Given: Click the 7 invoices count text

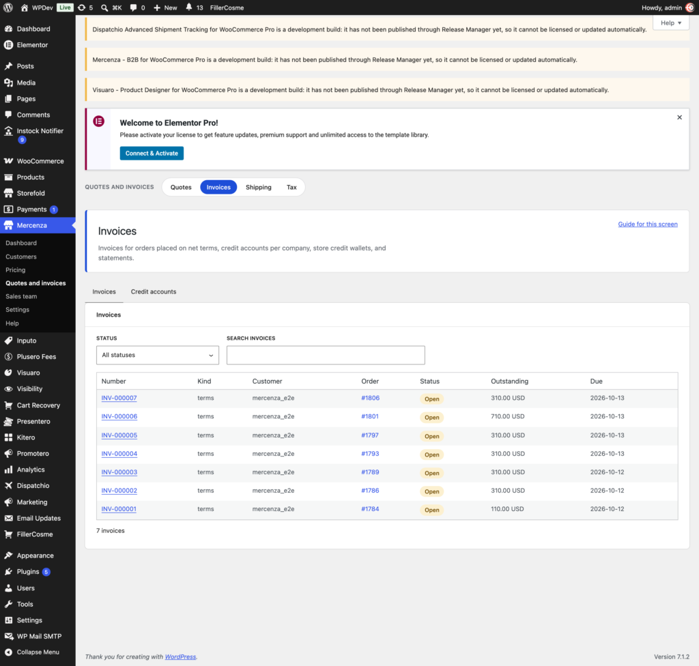Looking at the screenshot, I should tap(110, 531).
